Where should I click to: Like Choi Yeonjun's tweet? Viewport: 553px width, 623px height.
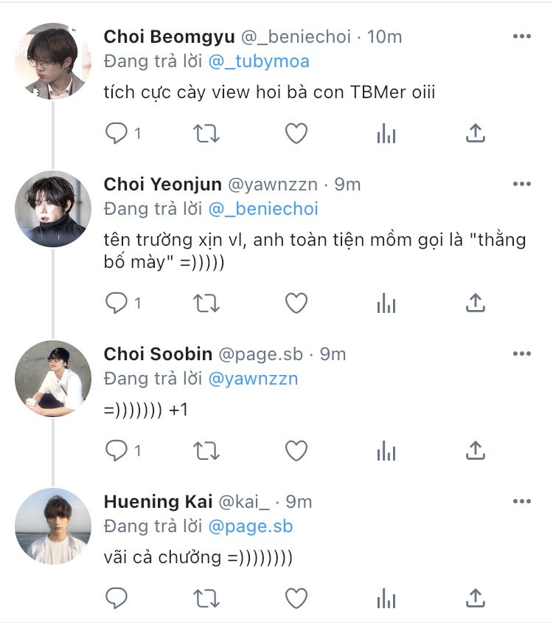296,303
